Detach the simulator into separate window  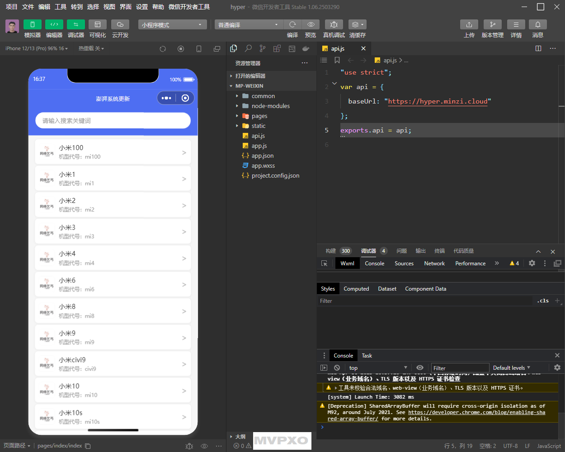pos(217,49)
